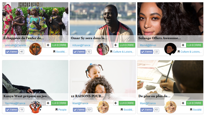The width and height of the screenshot is (205, 116).
Task: Open Culture & Loisirs category on Solange card
Action: (190, 52)
